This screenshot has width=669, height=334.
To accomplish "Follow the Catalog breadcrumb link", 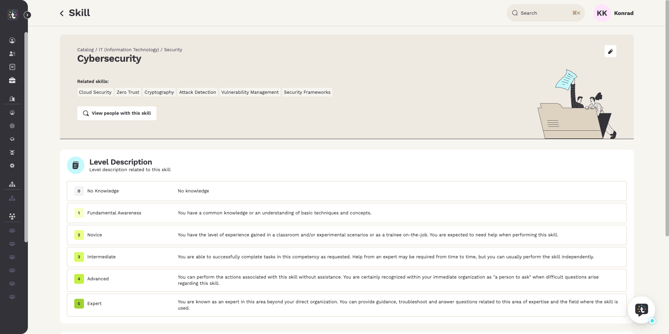I will (x=85, y=50).
